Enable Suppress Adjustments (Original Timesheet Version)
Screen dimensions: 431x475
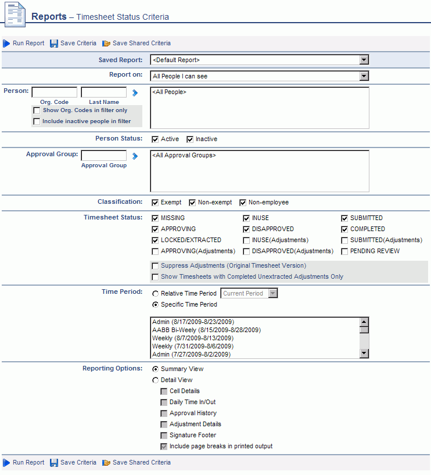click(x=155, y=266)
